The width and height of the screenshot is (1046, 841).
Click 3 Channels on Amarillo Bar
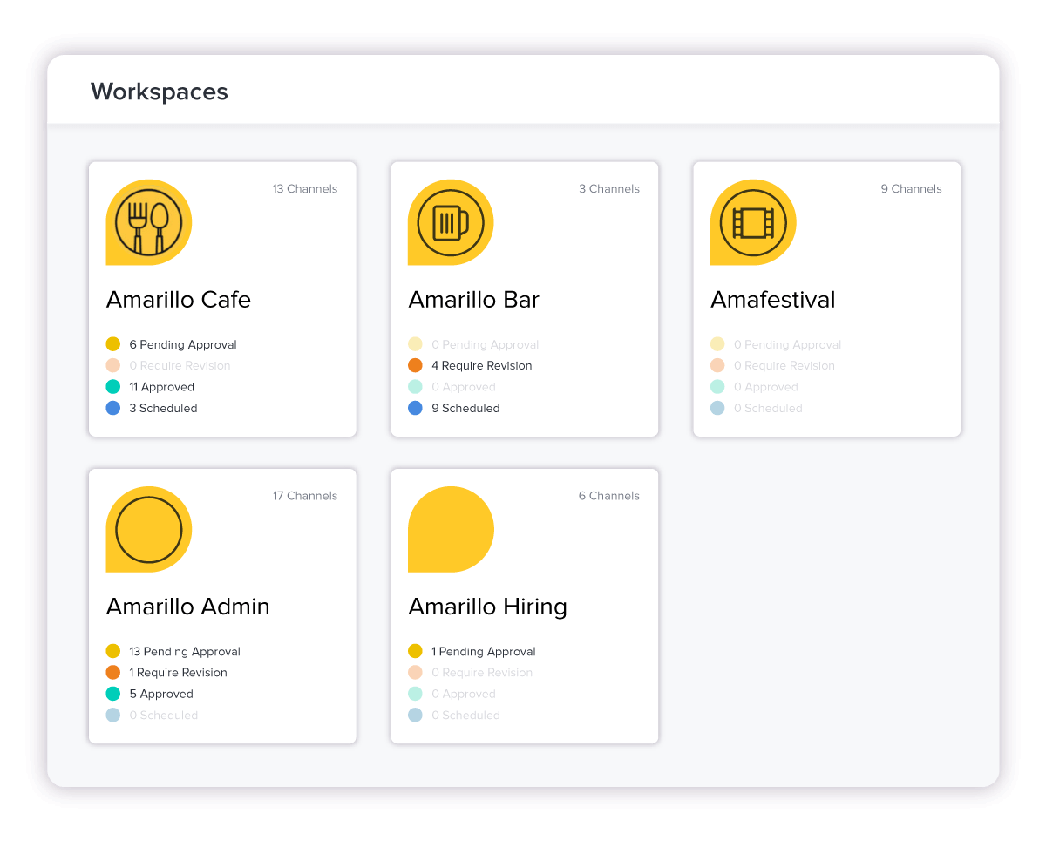point(609,188)
